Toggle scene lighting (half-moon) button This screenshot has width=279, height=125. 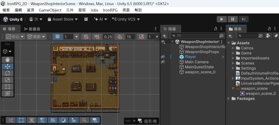tap(63, 120)
